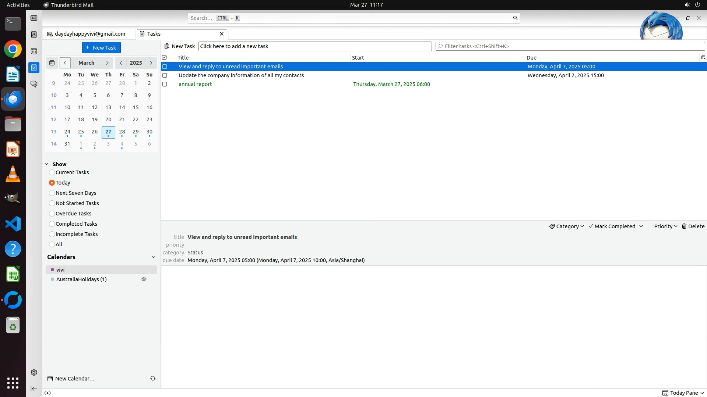Mark the selected task completed
Image resolution: width=707 pixels, height=397 pixels.
[612, 226]
